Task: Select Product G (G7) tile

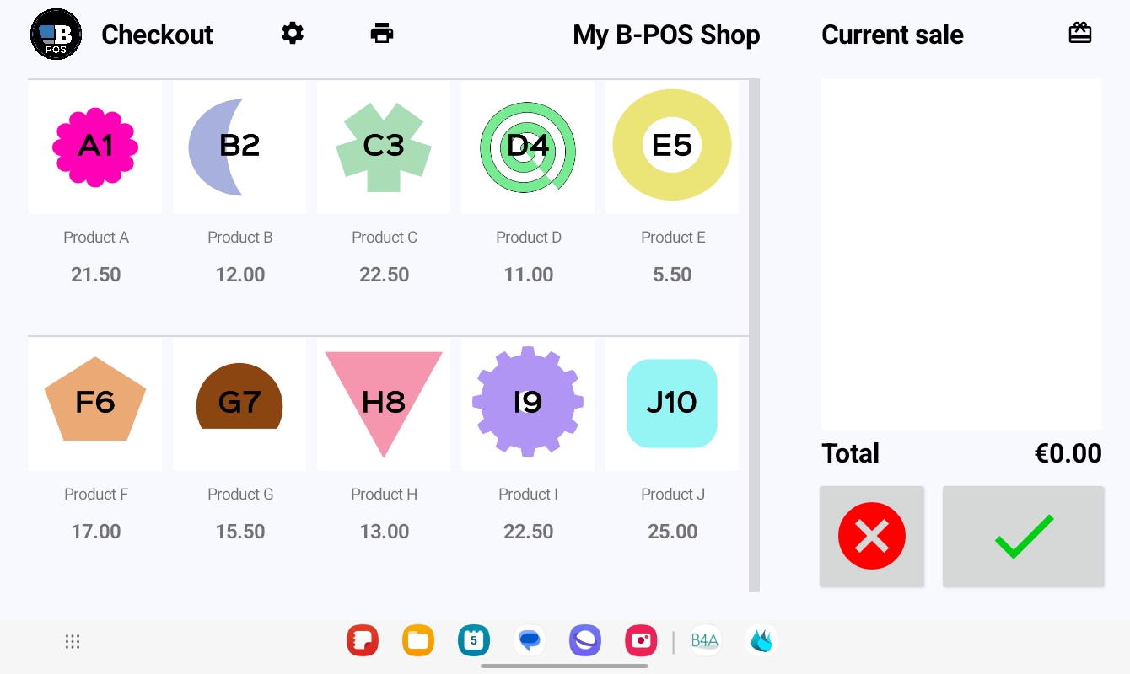Action: 239,404
